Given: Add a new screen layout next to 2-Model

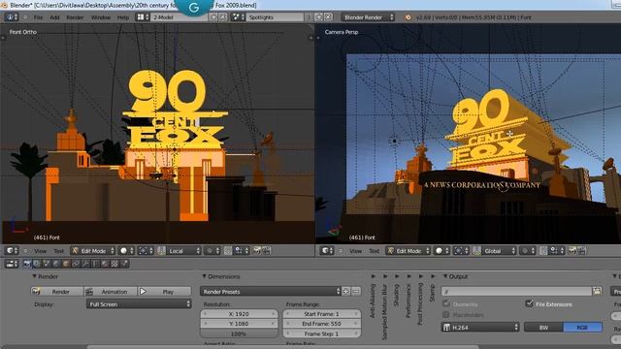Looking at the screenshot, I should [x=213, y=17].
